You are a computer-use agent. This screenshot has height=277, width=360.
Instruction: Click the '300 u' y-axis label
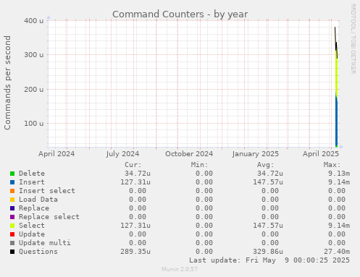coord(34,55)
